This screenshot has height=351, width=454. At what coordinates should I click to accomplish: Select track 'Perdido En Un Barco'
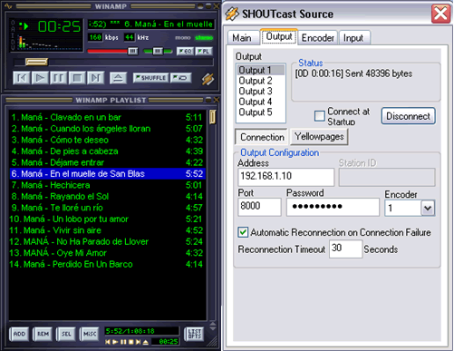(107, 264)
